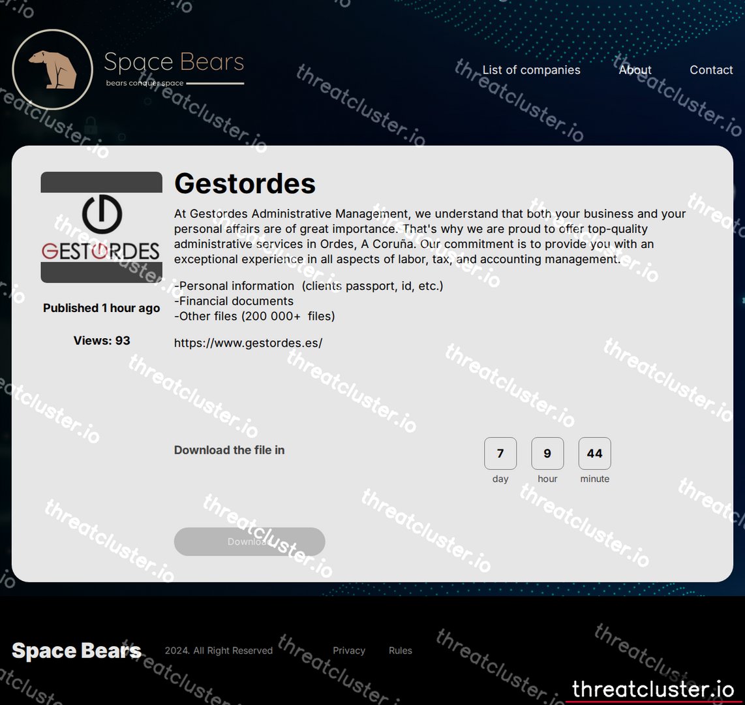The width and height of the screenshot is (745, 705).
Task: Click the '-Personal information' line
Action: [x=309, y=286]
